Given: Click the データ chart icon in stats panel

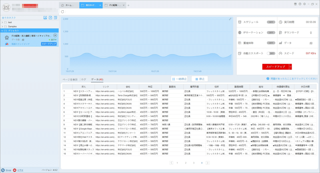Looking at the screenshot, I should click(281, 43).
